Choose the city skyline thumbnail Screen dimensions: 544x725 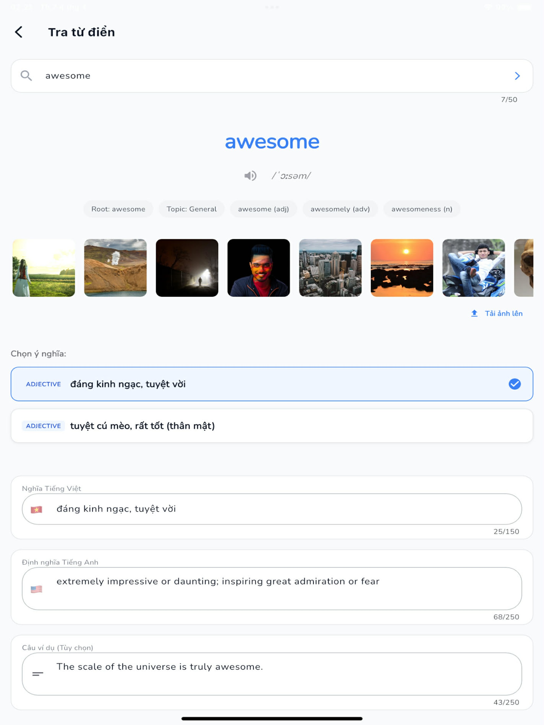coord(330,268)
